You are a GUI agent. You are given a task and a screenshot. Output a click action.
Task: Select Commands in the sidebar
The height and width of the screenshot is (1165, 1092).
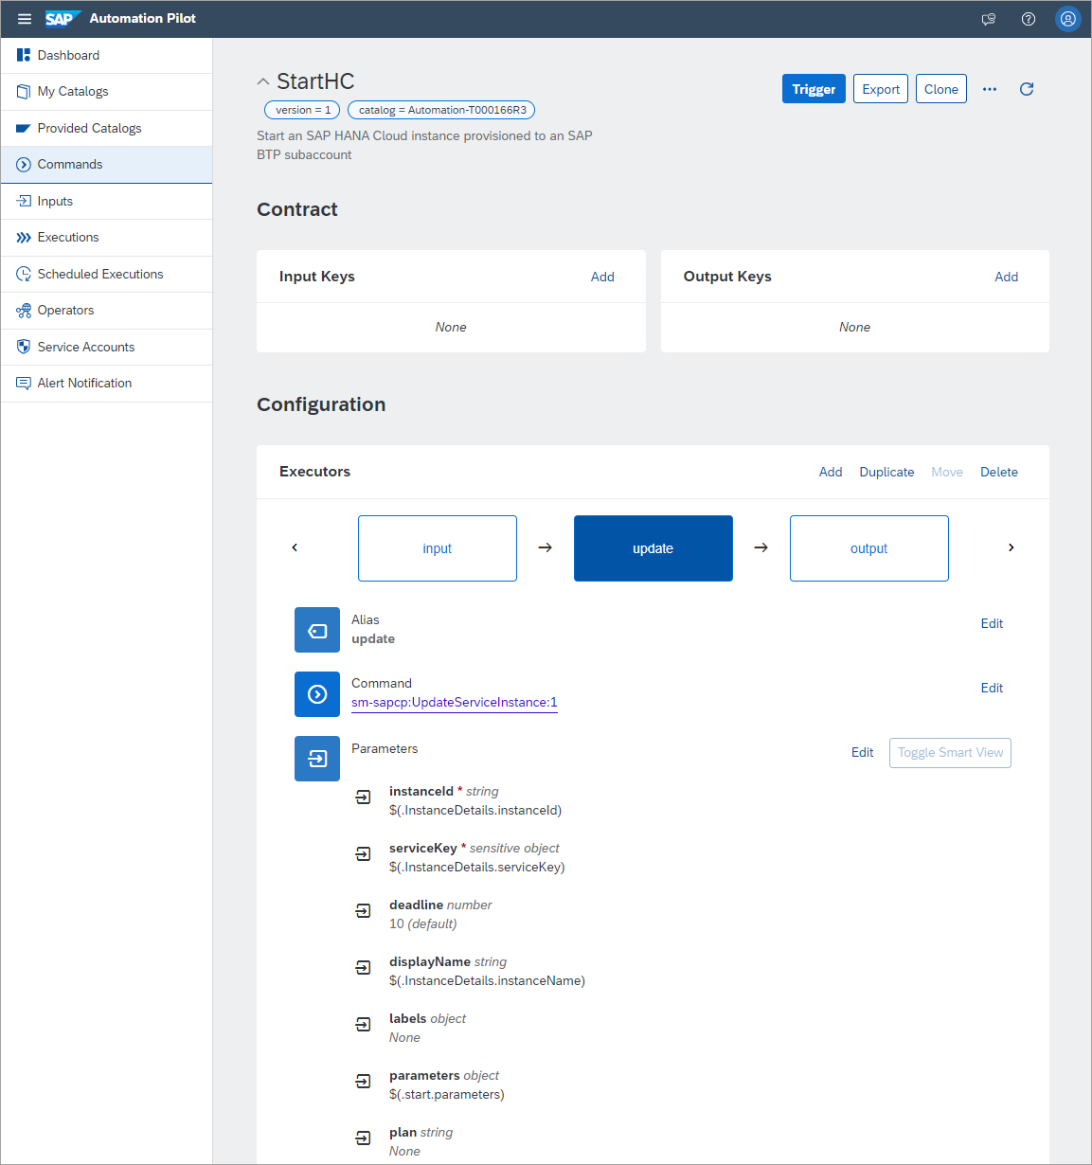(107, 165)
